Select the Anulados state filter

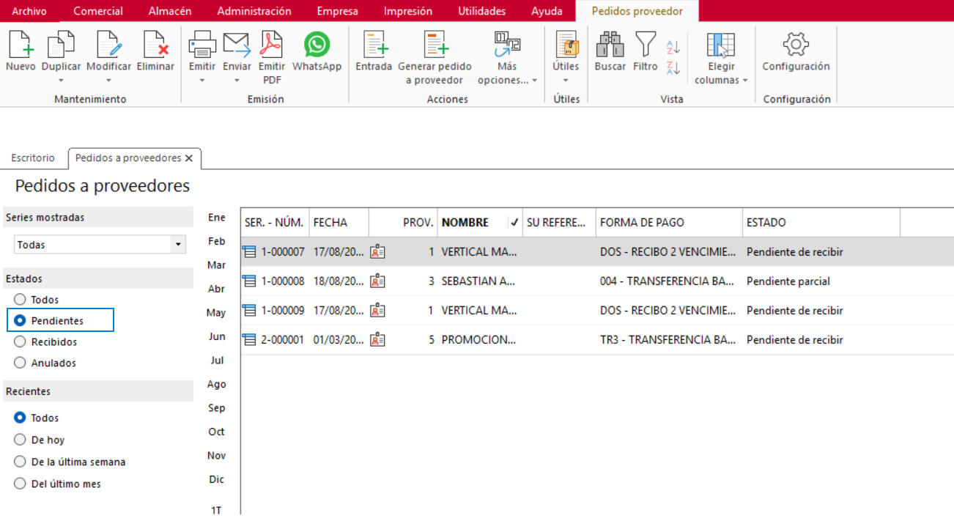[x=20, y=363]
